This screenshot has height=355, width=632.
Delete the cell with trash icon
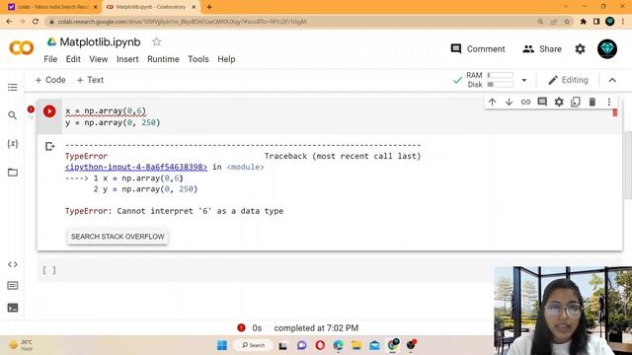[592, 102]
